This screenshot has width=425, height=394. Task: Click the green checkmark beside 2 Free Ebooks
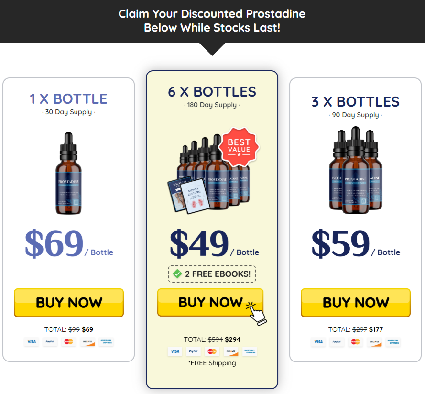(x=177, y=274)
